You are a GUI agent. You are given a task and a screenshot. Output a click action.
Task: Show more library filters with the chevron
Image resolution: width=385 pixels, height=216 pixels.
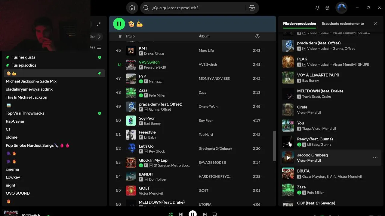(99, 37)
